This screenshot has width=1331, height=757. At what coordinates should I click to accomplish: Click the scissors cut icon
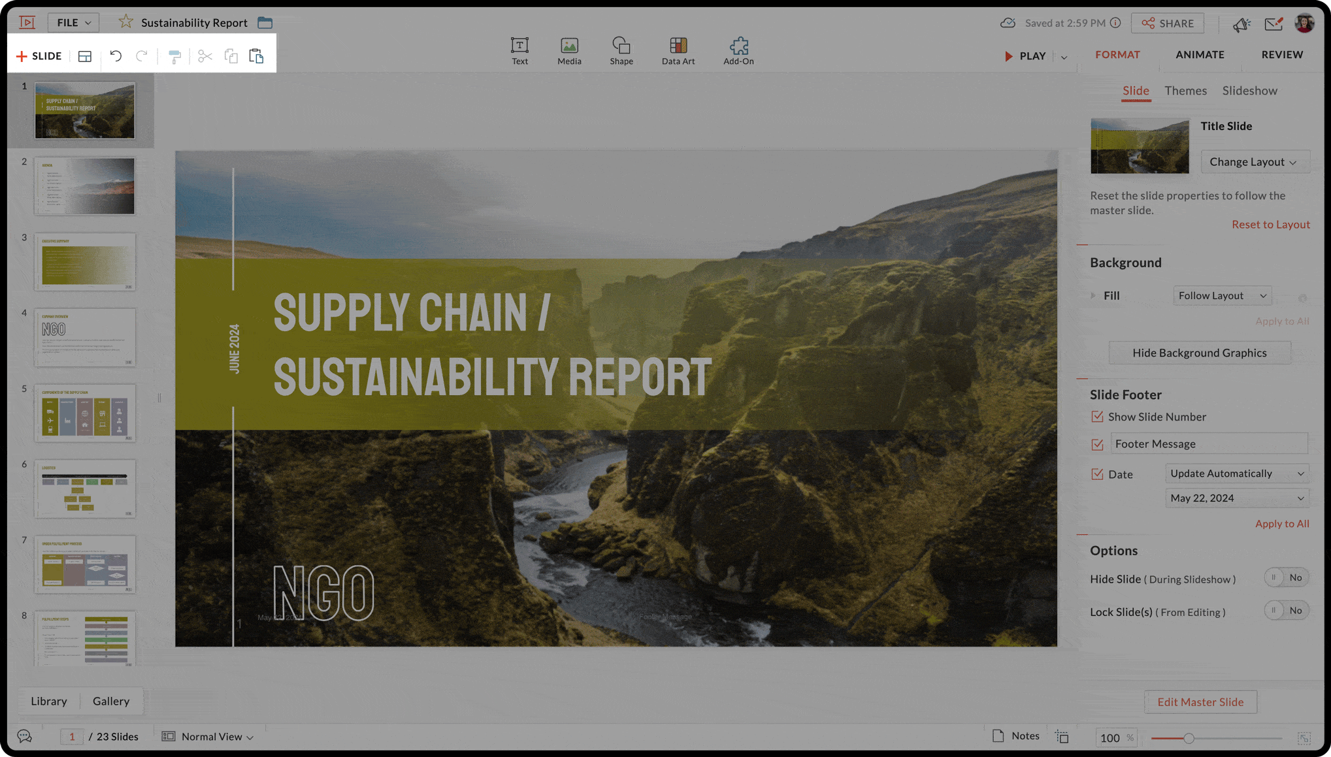click(x=205, y=56)
